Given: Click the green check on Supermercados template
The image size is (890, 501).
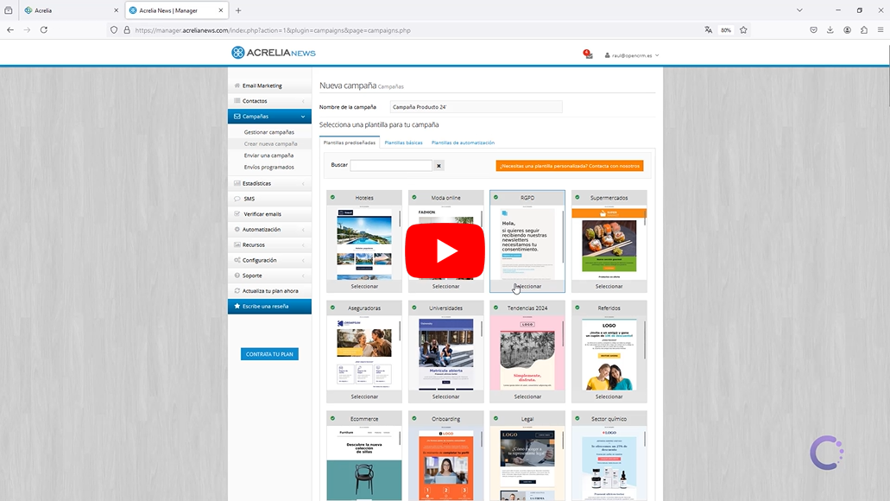Looking at the screenshot, I should click(x=578, y=198).
